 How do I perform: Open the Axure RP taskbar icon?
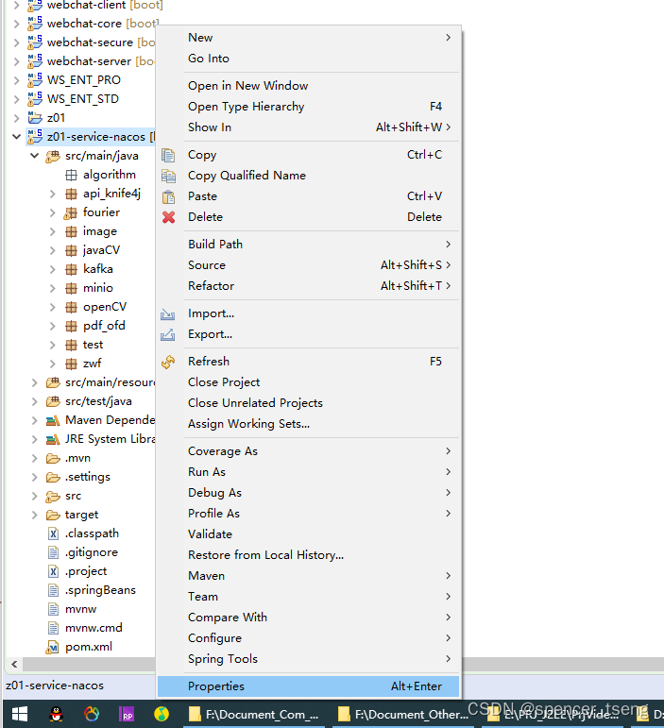click(x=127, y=714)
